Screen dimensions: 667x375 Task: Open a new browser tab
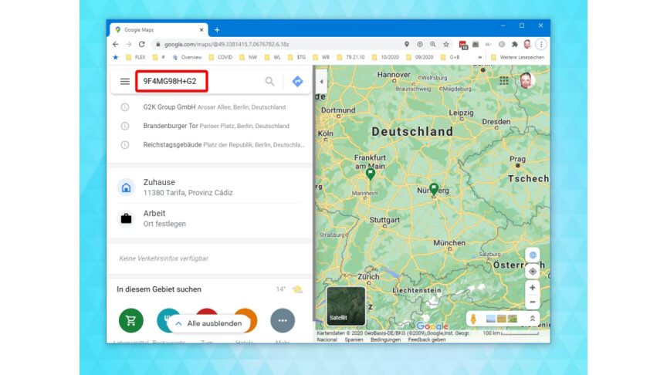coord(217,30)
